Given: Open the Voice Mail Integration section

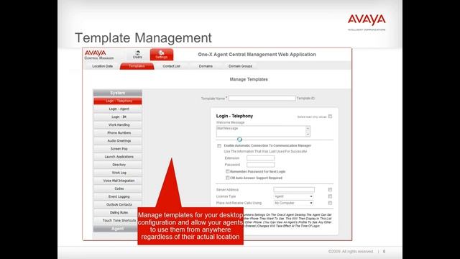Looking at the screenshot, I should 118,181.
